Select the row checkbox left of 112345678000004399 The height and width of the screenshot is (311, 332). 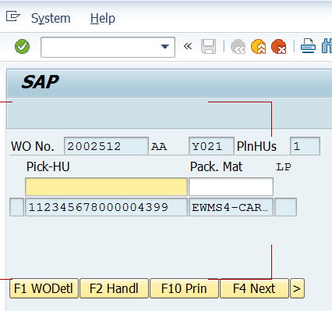(x=16, y=207)
